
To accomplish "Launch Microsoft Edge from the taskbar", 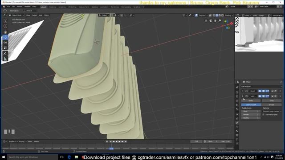I will (69, 157).
